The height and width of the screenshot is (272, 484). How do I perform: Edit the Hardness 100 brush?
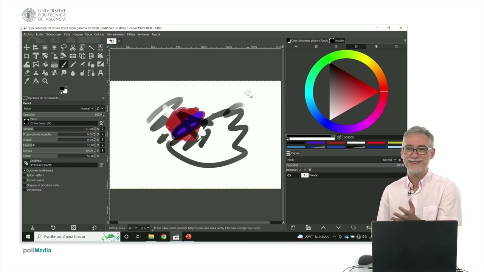click(101, 123)
